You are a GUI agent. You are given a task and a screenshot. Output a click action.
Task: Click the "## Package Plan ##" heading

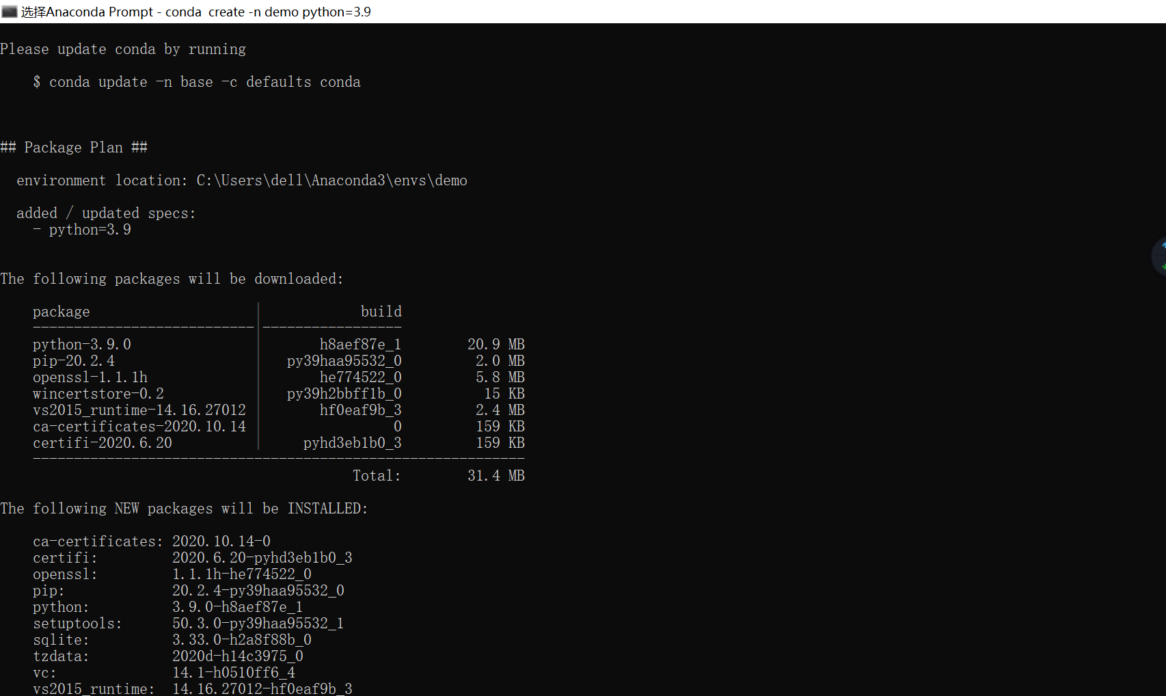point(74,148)
